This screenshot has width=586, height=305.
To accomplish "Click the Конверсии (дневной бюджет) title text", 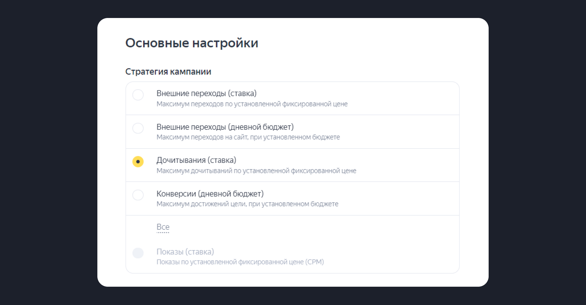I will 210,194.
